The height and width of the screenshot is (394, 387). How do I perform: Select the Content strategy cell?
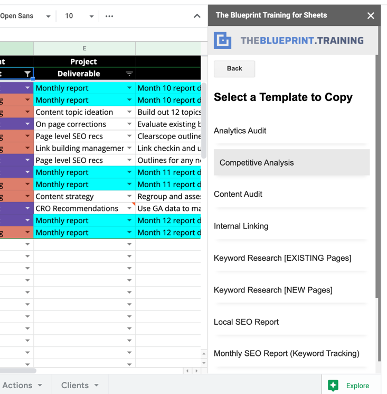pyautogui.click(x=84, y=196)
